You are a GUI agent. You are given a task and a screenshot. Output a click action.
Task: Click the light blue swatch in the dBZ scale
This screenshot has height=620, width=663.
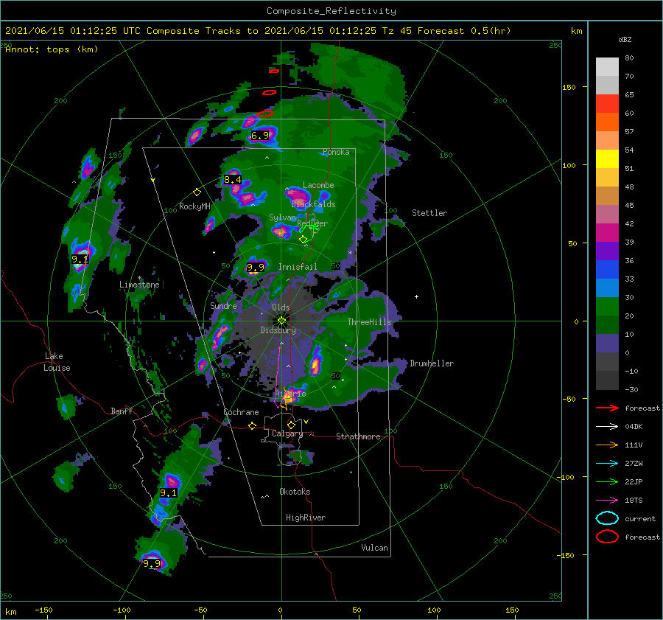coord(607,288)
